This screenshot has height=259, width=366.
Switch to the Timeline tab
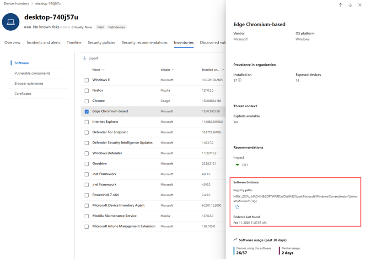point(74,43)
